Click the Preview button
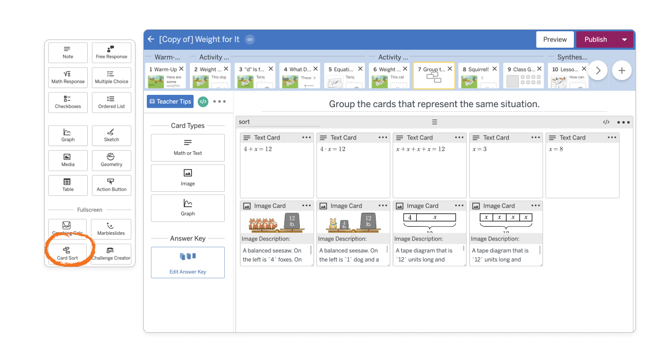657x362 pixels. (x=555, y=39)
